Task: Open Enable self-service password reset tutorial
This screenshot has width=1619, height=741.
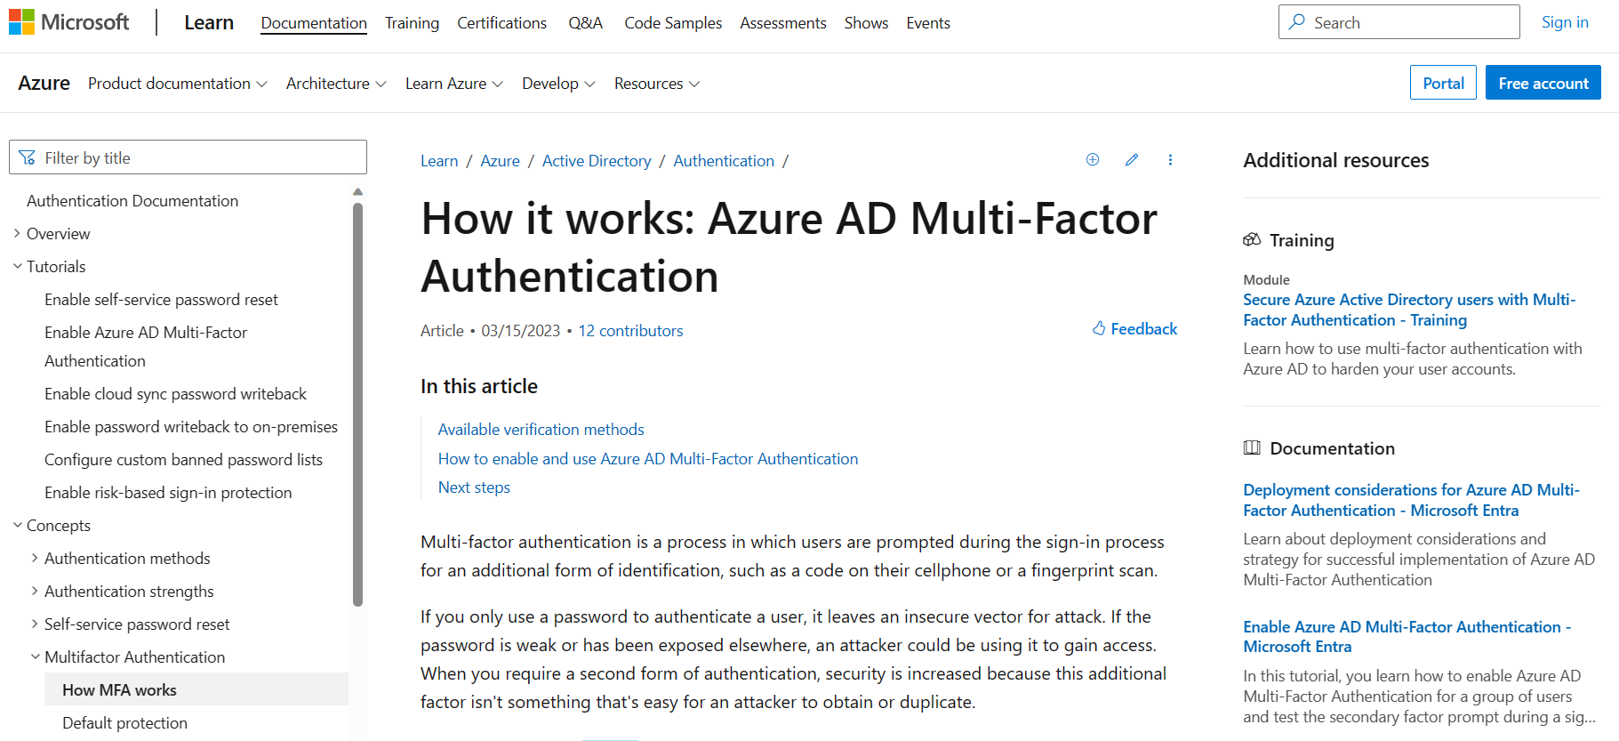Action: [161, 299]
